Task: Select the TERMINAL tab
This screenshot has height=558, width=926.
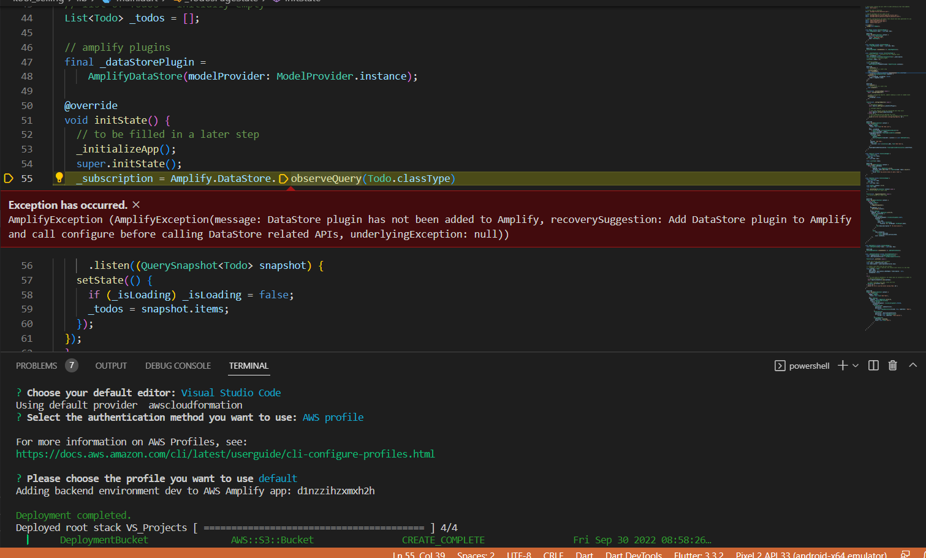Action: 248,366
